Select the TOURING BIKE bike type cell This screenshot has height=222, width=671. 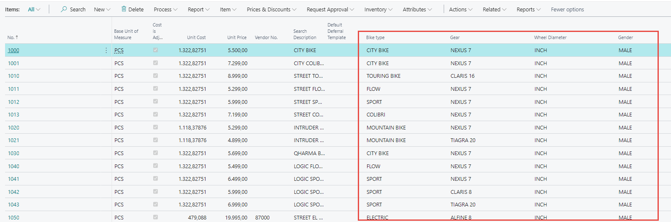point(383,76)
